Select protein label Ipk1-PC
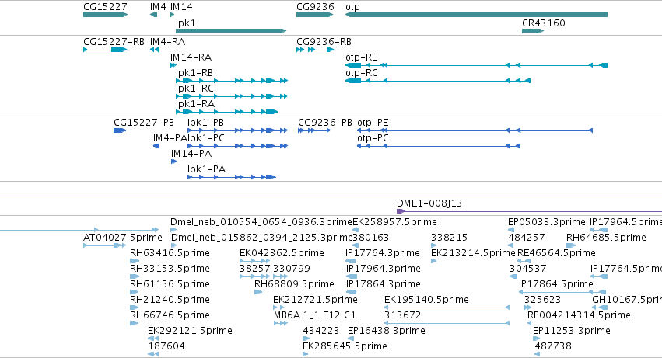The height and width of the screenshot is (358, 662). point(206,138)
